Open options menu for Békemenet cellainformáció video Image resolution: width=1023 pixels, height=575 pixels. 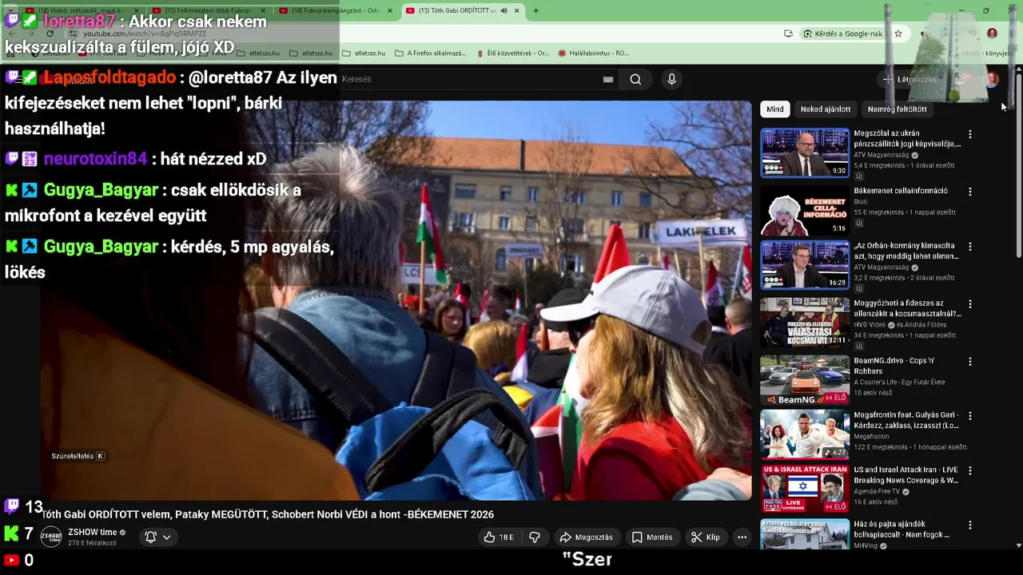[x=970, y=192]
